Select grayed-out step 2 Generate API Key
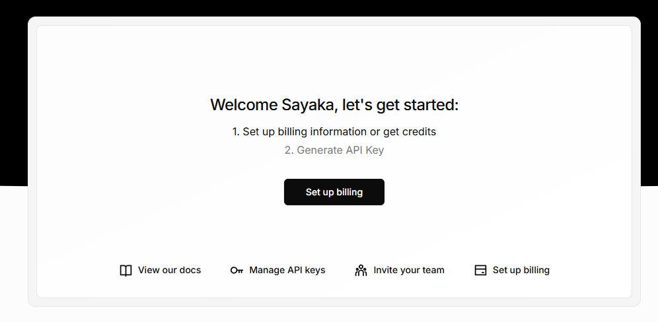 click(334, 150)
